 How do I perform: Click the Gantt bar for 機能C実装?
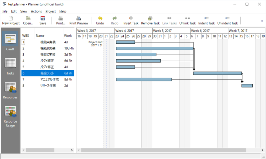(x=136, y=55)
